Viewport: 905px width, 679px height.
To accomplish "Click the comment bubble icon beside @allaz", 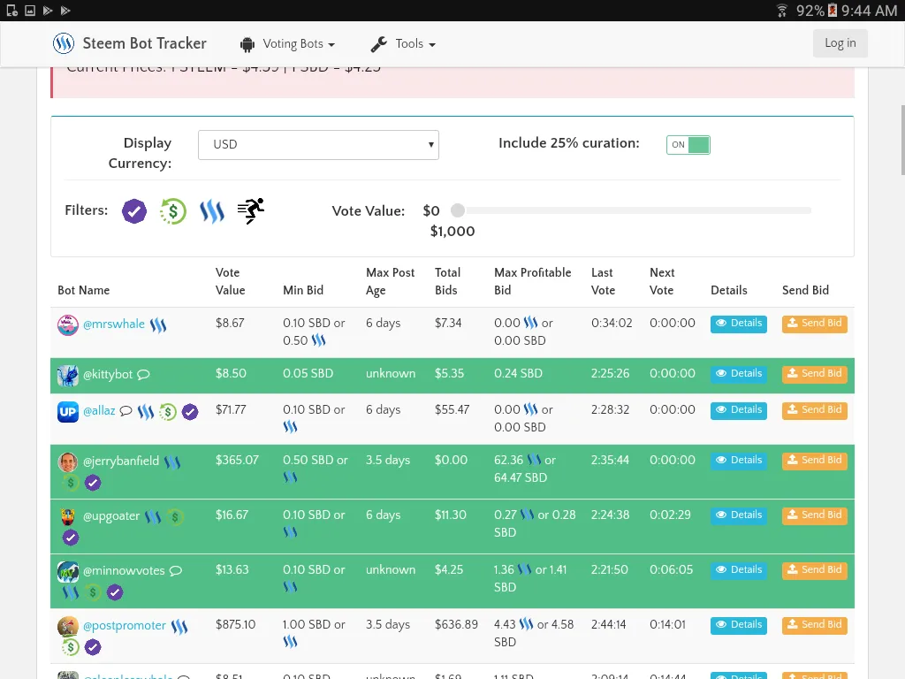I will pyautogui.click(x=125, y=411).
